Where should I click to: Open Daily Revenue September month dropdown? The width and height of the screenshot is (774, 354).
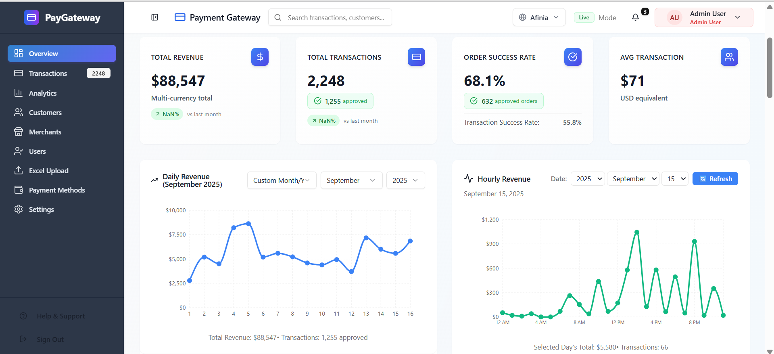pos(351,180)
